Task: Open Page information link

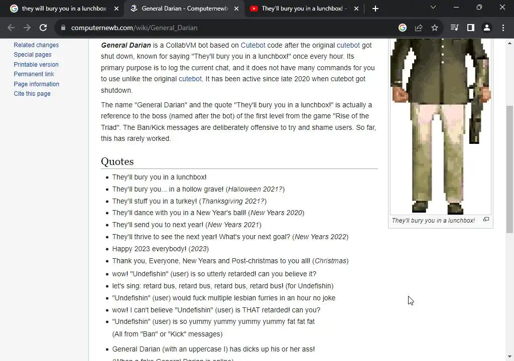Action: tap(36, 84)
